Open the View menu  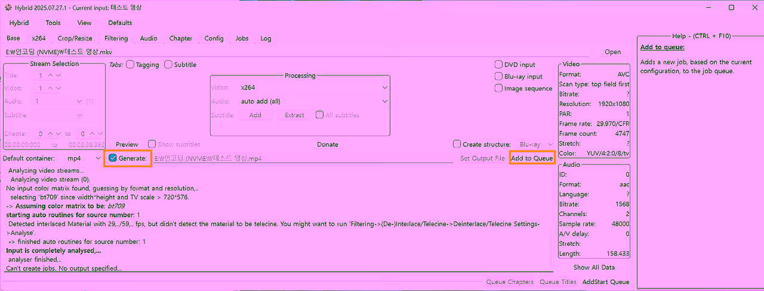(85, 23)
